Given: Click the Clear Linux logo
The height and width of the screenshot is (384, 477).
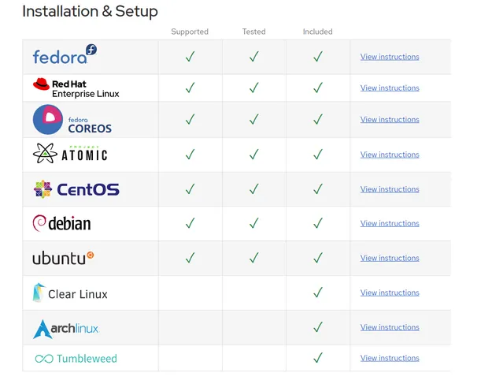Looking at the screenshot, I should 70,293.
